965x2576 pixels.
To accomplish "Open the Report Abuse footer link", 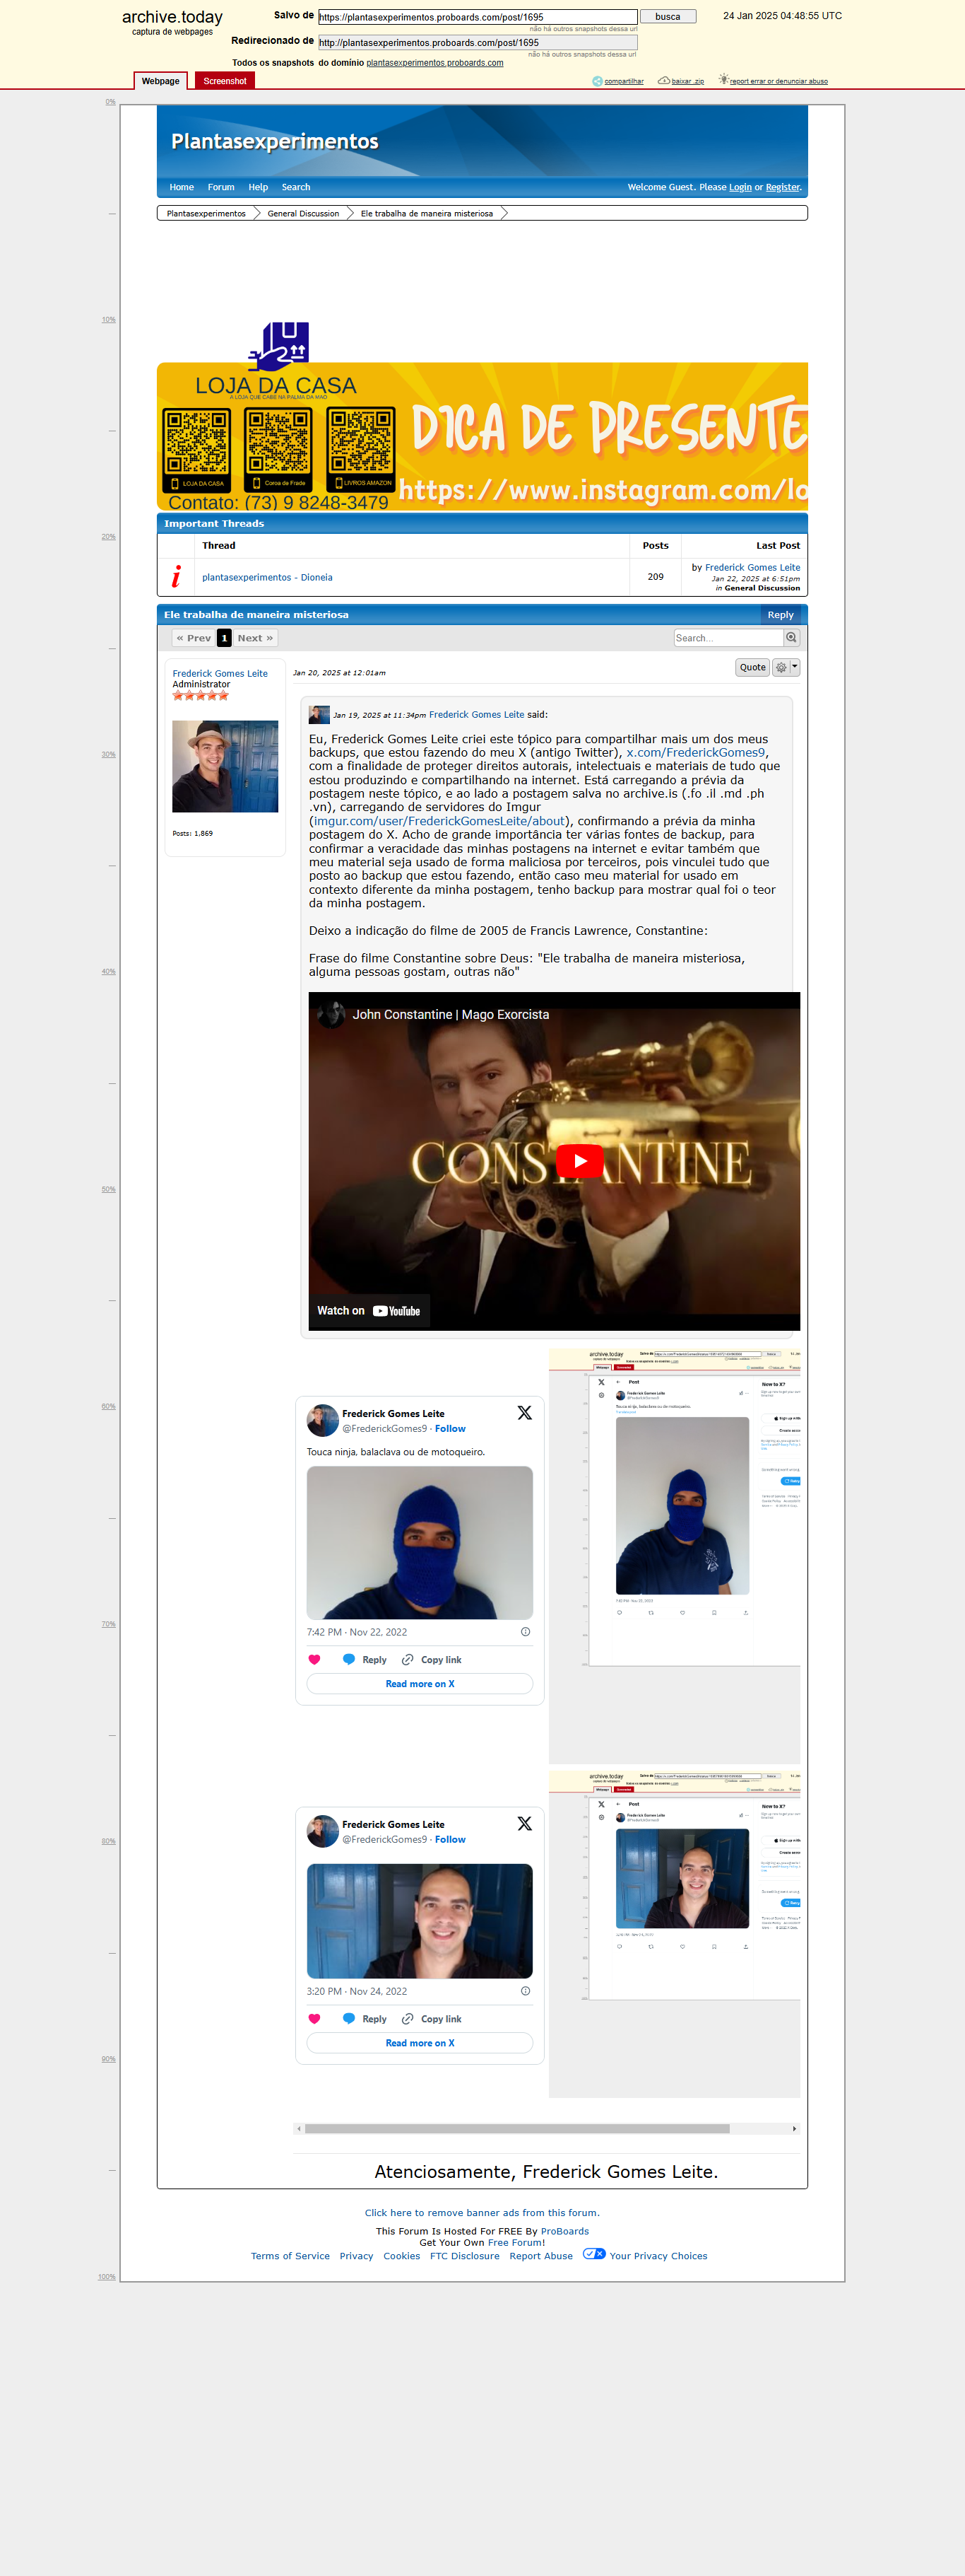I will click(x=540, y=2256).
